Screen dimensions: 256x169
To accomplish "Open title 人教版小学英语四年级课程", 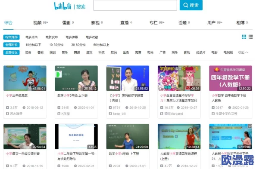I will 178,156.
